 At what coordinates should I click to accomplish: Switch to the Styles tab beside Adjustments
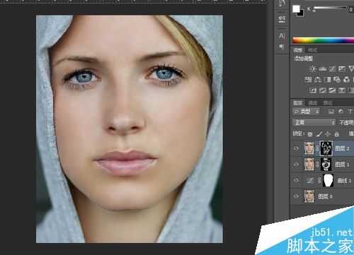[x=312, y=50]
